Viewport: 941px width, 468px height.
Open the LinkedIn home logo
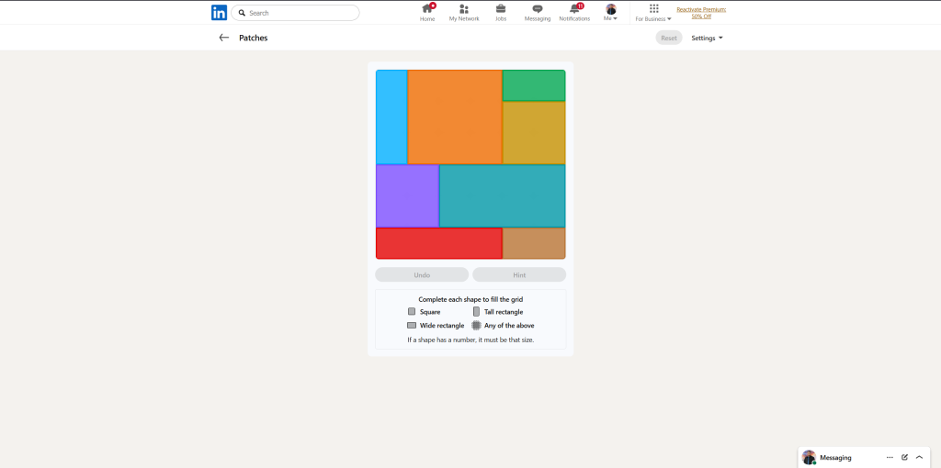(219, 13)
